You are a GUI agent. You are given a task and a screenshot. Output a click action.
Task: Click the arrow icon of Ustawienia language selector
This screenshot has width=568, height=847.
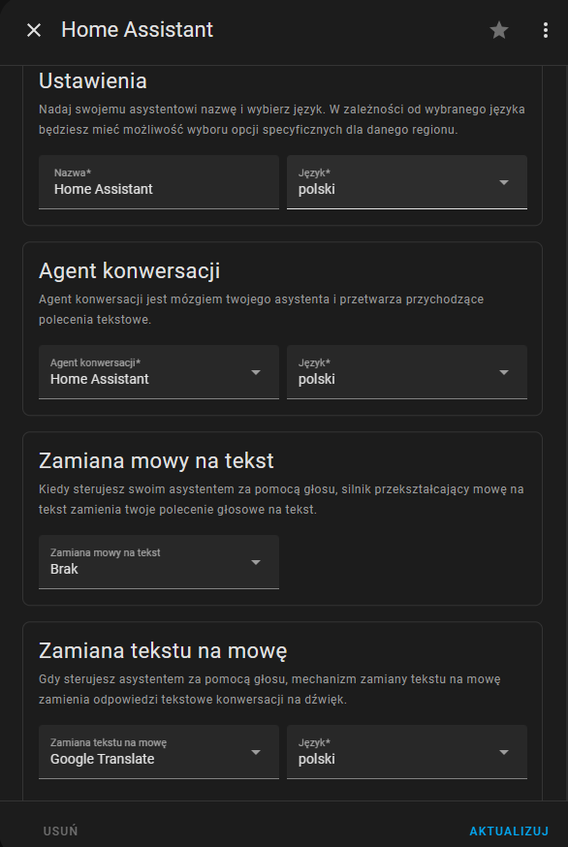(504, 182)
